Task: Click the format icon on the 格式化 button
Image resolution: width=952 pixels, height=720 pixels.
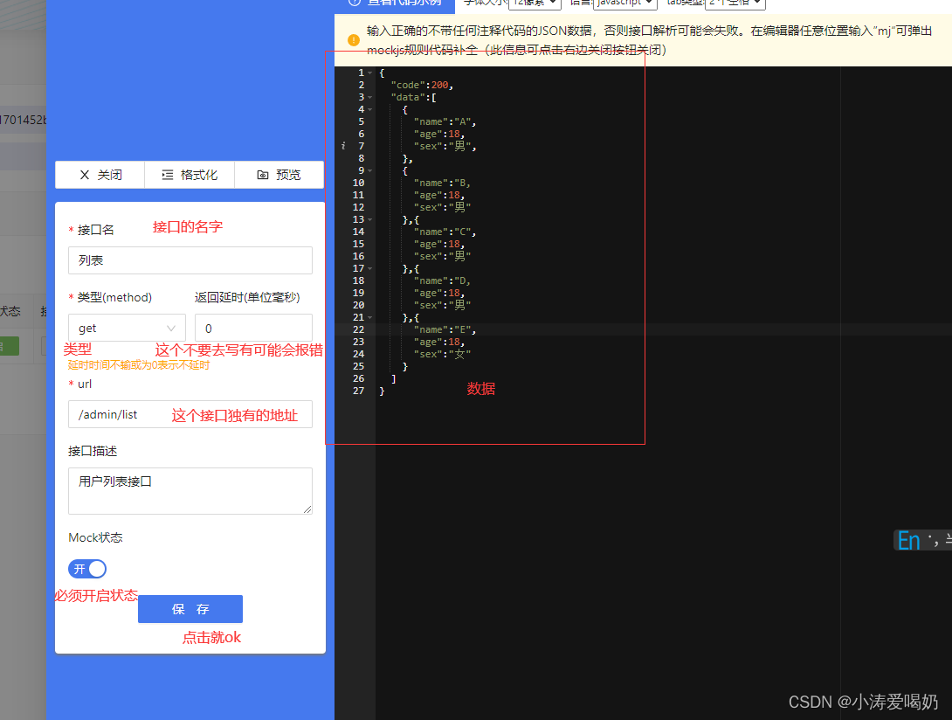Action: coord(167,175)
